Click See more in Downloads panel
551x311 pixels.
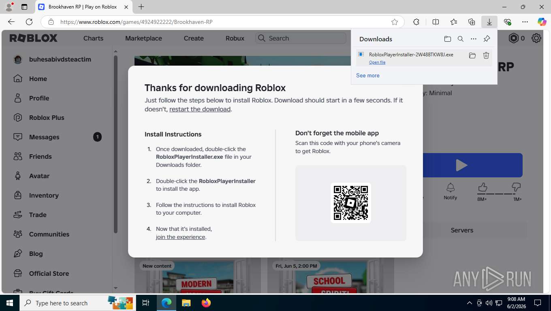tap(368, 75)
